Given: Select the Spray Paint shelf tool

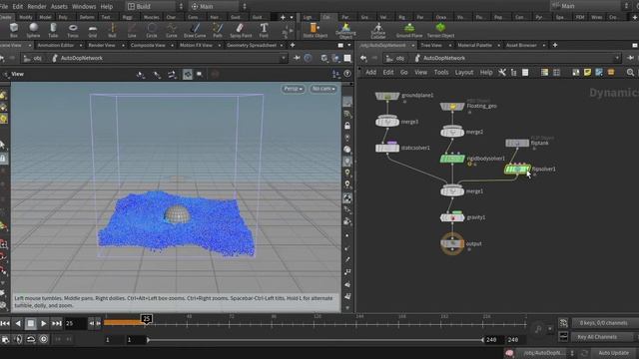Looking at the screenshot, I should click(x=241, y=30).
